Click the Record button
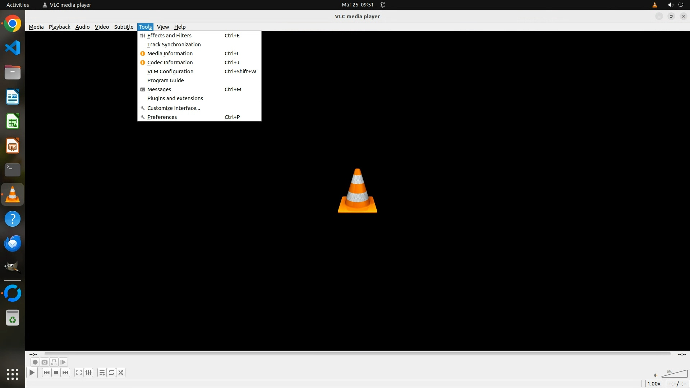Screen dimensions: 690x388 coord(35,362)
